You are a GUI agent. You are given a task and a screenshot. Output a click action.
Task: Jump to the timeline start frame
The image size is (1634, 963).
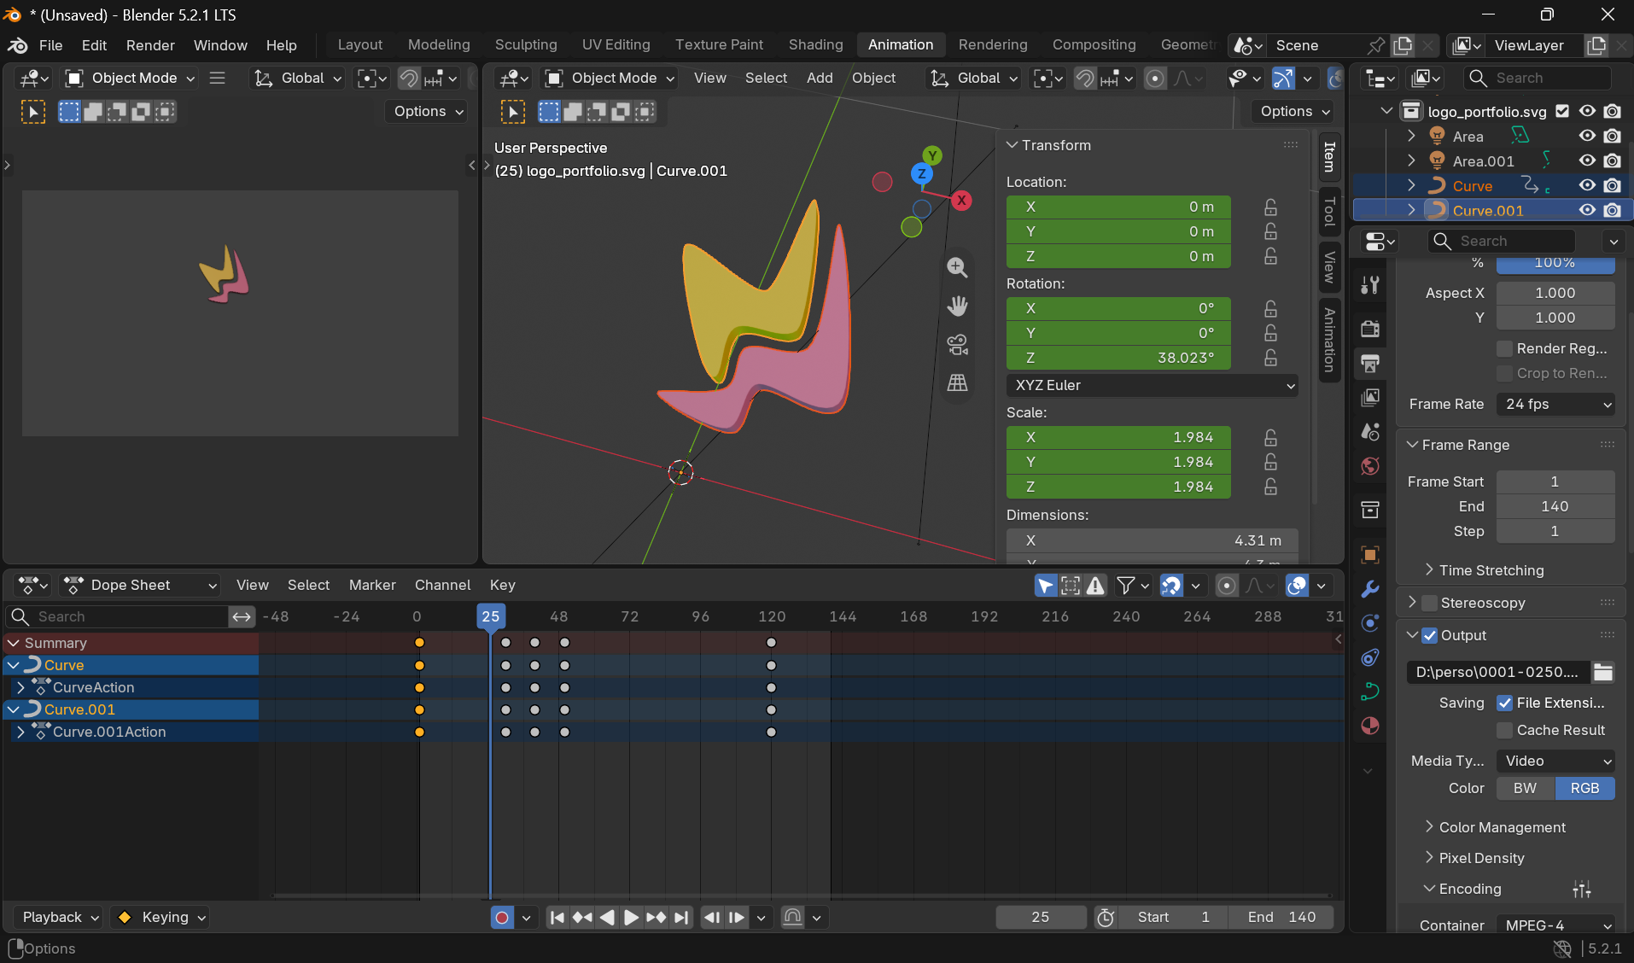(557, 918)
